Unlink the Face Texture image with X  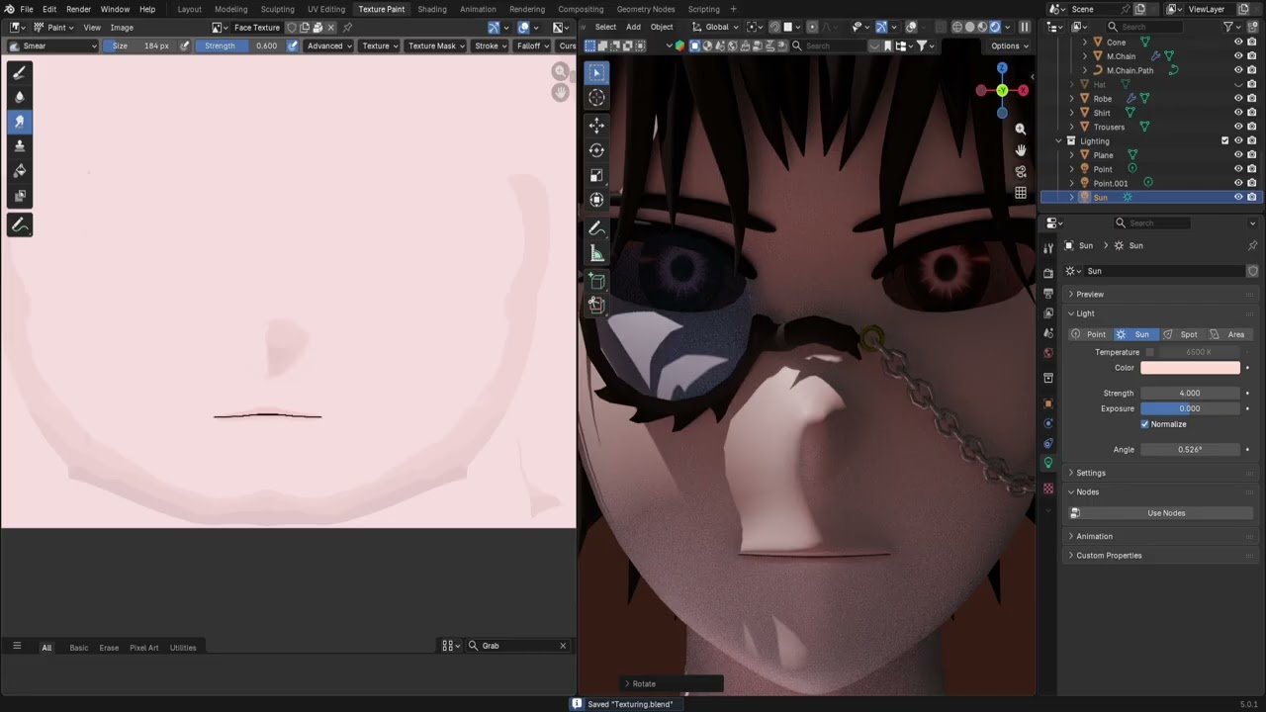tap(331, 28)
